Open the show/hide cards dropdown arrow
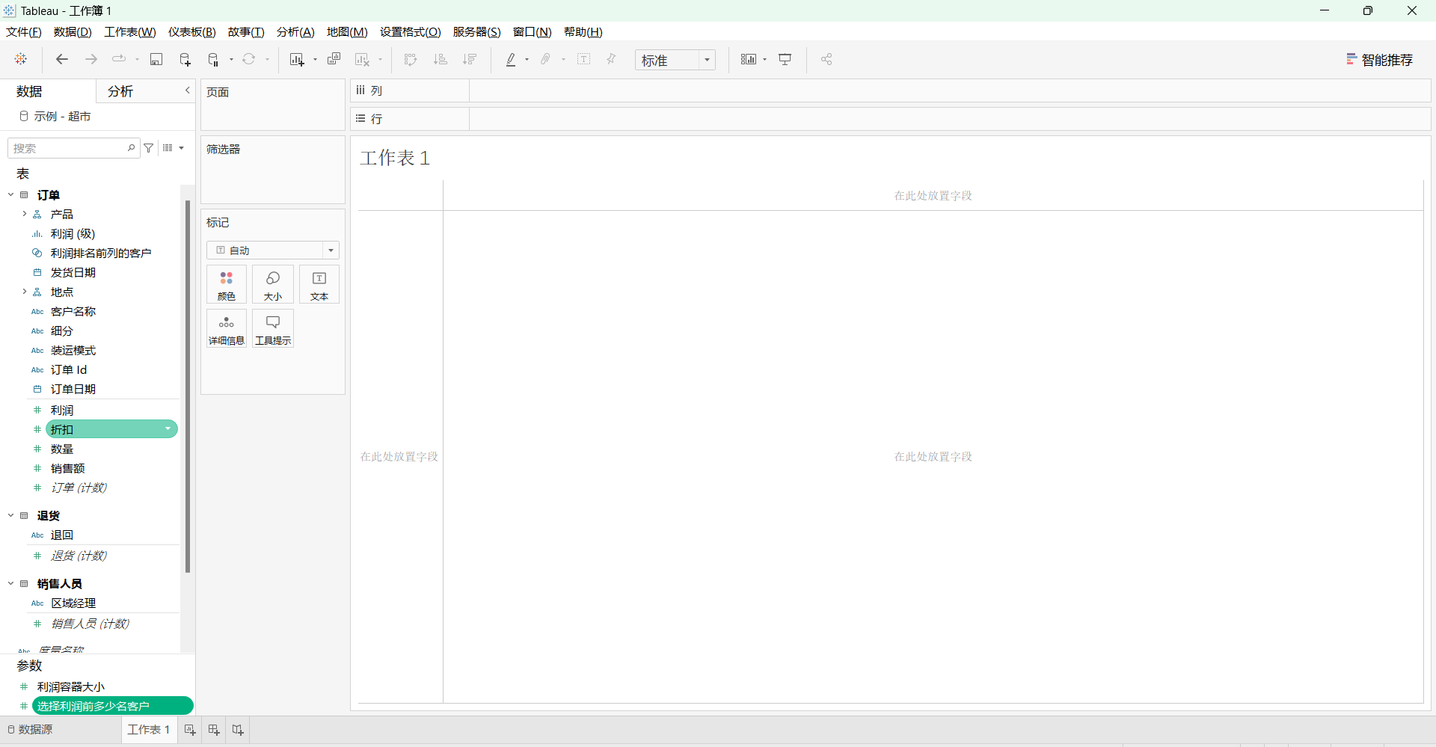 coord(765,60)
